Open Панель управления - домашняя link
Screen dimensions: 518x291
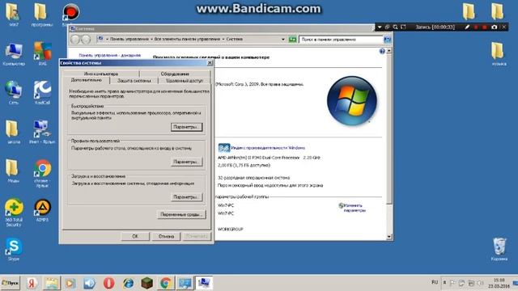click(x=110, y=56)
